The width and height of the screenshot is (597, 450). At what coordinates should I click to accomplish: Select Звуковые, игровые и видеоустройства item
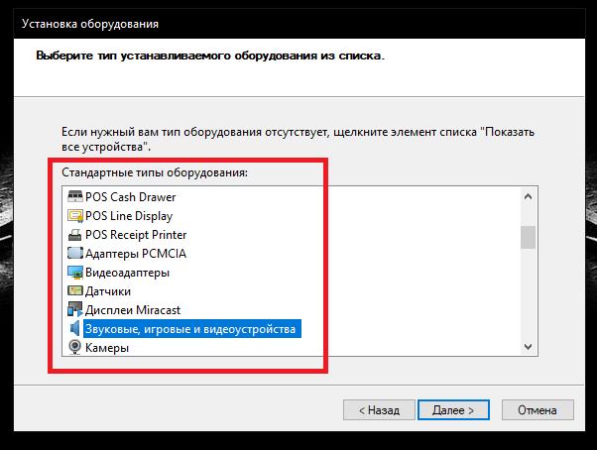pyautogui.click(x=192, y=329)
